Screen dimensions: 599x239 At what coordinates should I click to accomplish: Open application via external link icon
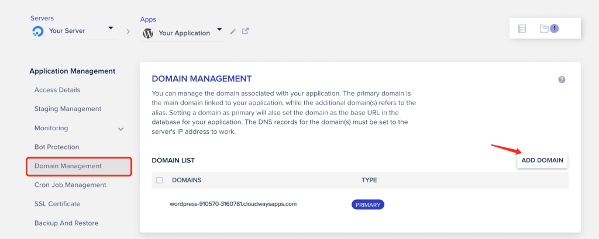(246, 32)
